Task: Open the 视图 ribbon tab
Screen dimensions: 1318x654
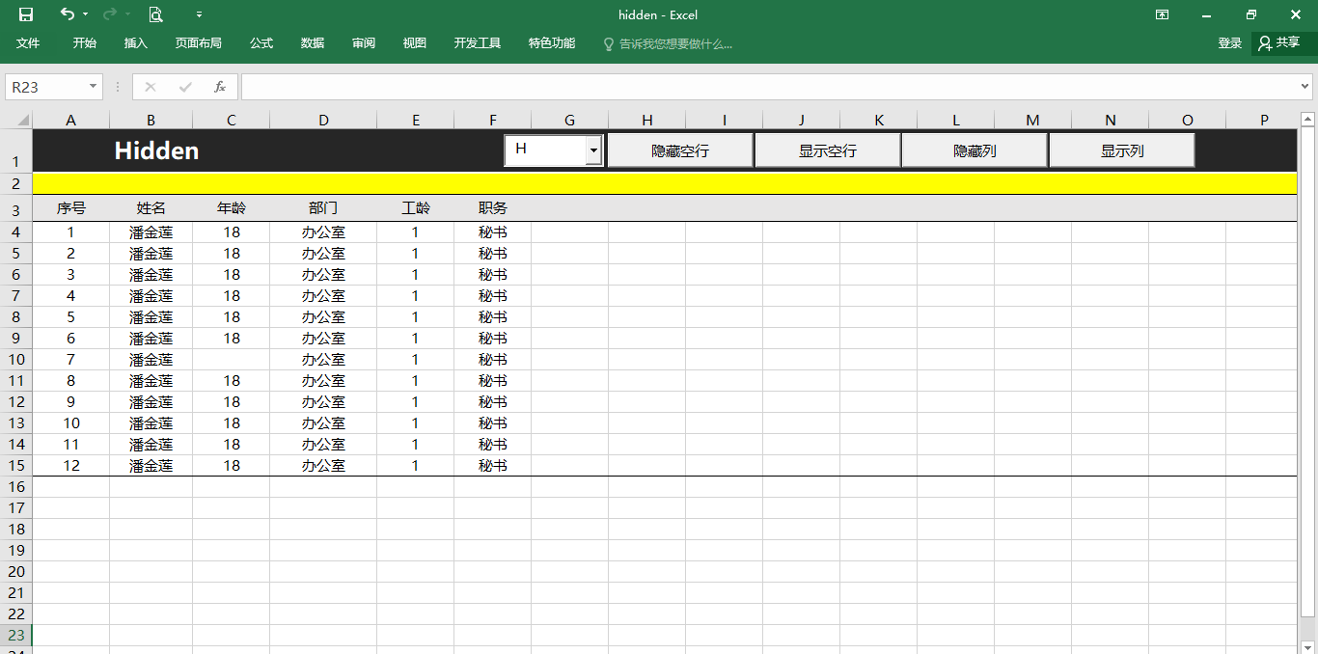Action: coord(415,43)
